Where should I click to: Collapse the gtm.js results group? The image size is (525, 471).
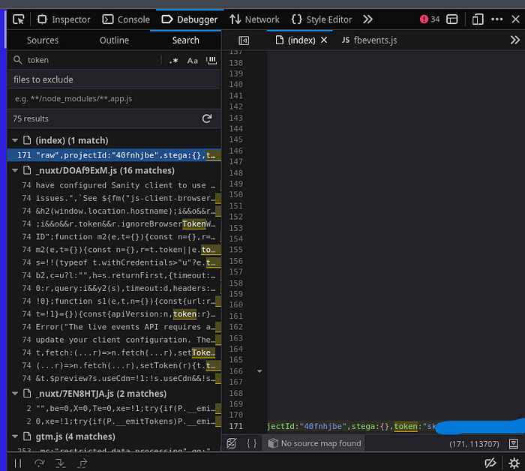(15, 436)
